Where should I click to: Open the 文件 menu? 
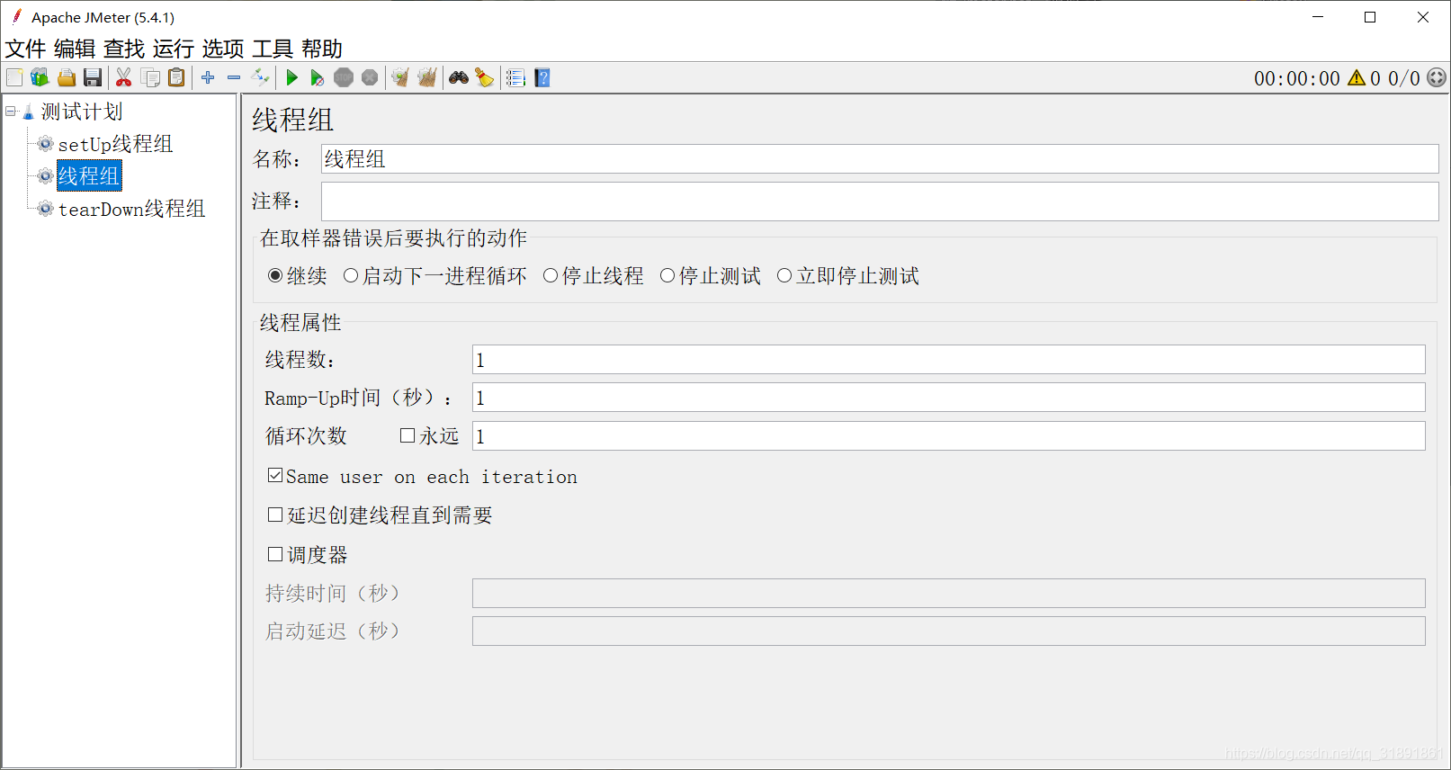pos(25,49)
